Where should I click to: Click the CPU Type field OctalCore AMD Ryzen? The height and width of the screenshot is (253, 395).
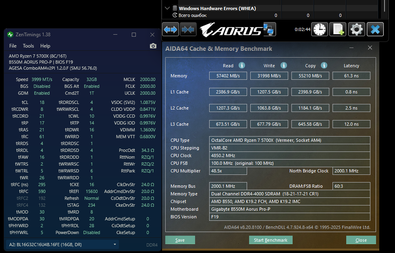pos(290,140)
